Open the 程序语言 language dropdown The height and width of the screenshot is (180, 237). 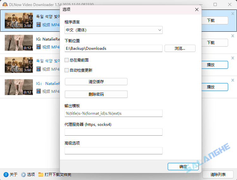pyautogui.click(x=114, y=30)
